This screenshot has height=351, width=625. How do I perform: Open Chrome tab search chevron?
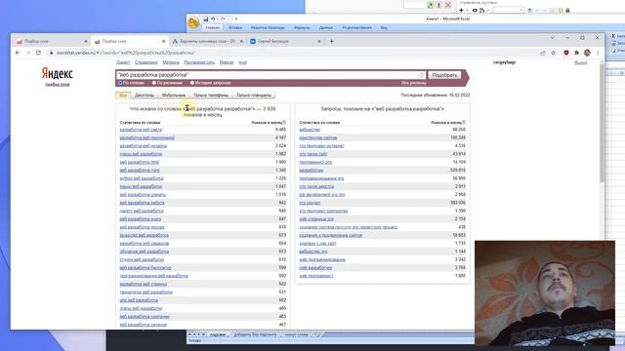tap(552, 38)
